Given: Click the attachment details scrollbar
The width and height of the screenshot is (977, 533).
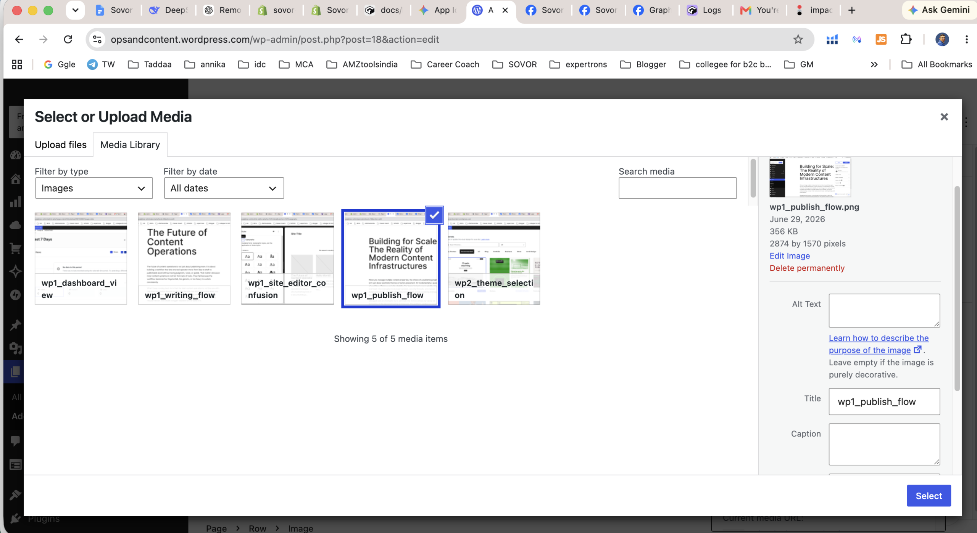Looking at the screenshot, I should pos(957,288).
